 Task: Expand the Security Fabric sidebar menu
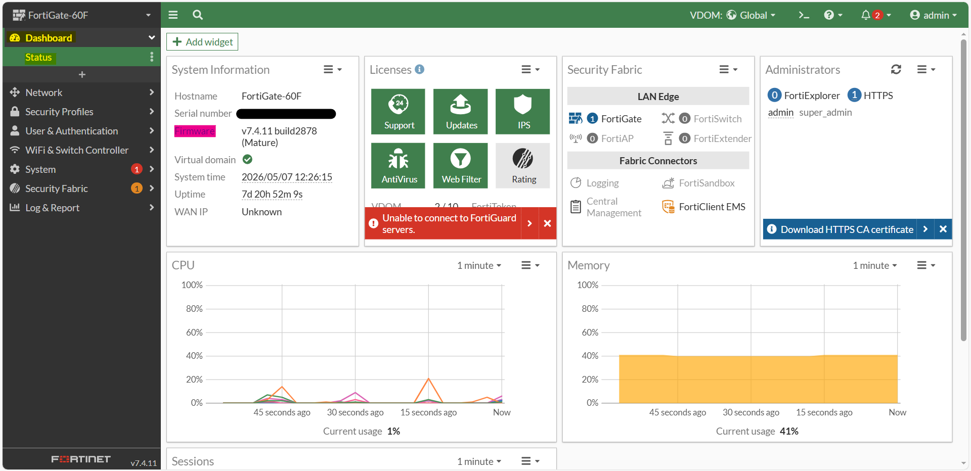pyautogui.click(x=81, y=189)
